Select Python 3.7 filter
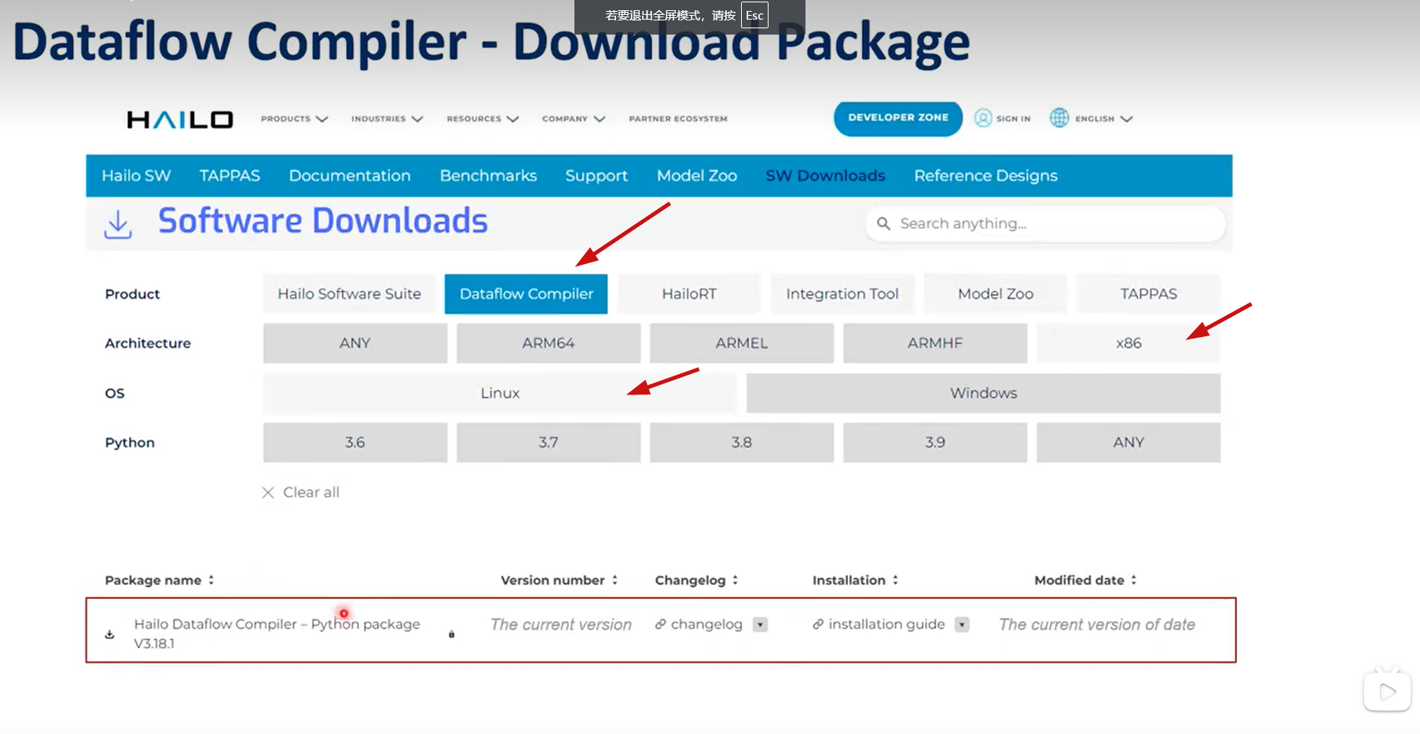The width and height of the screenshot is (1420, 734). click(549, 442)
